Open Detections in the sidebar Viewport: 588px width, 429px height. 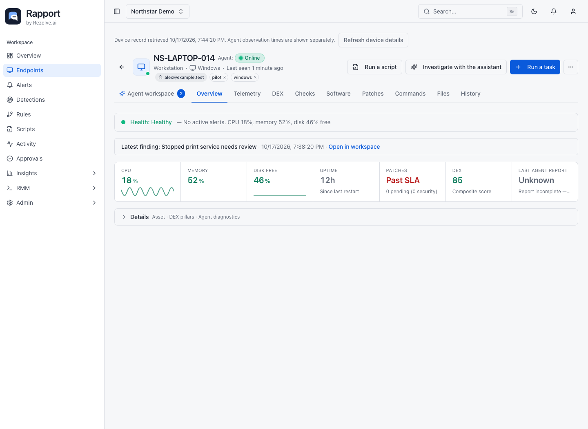52,100
